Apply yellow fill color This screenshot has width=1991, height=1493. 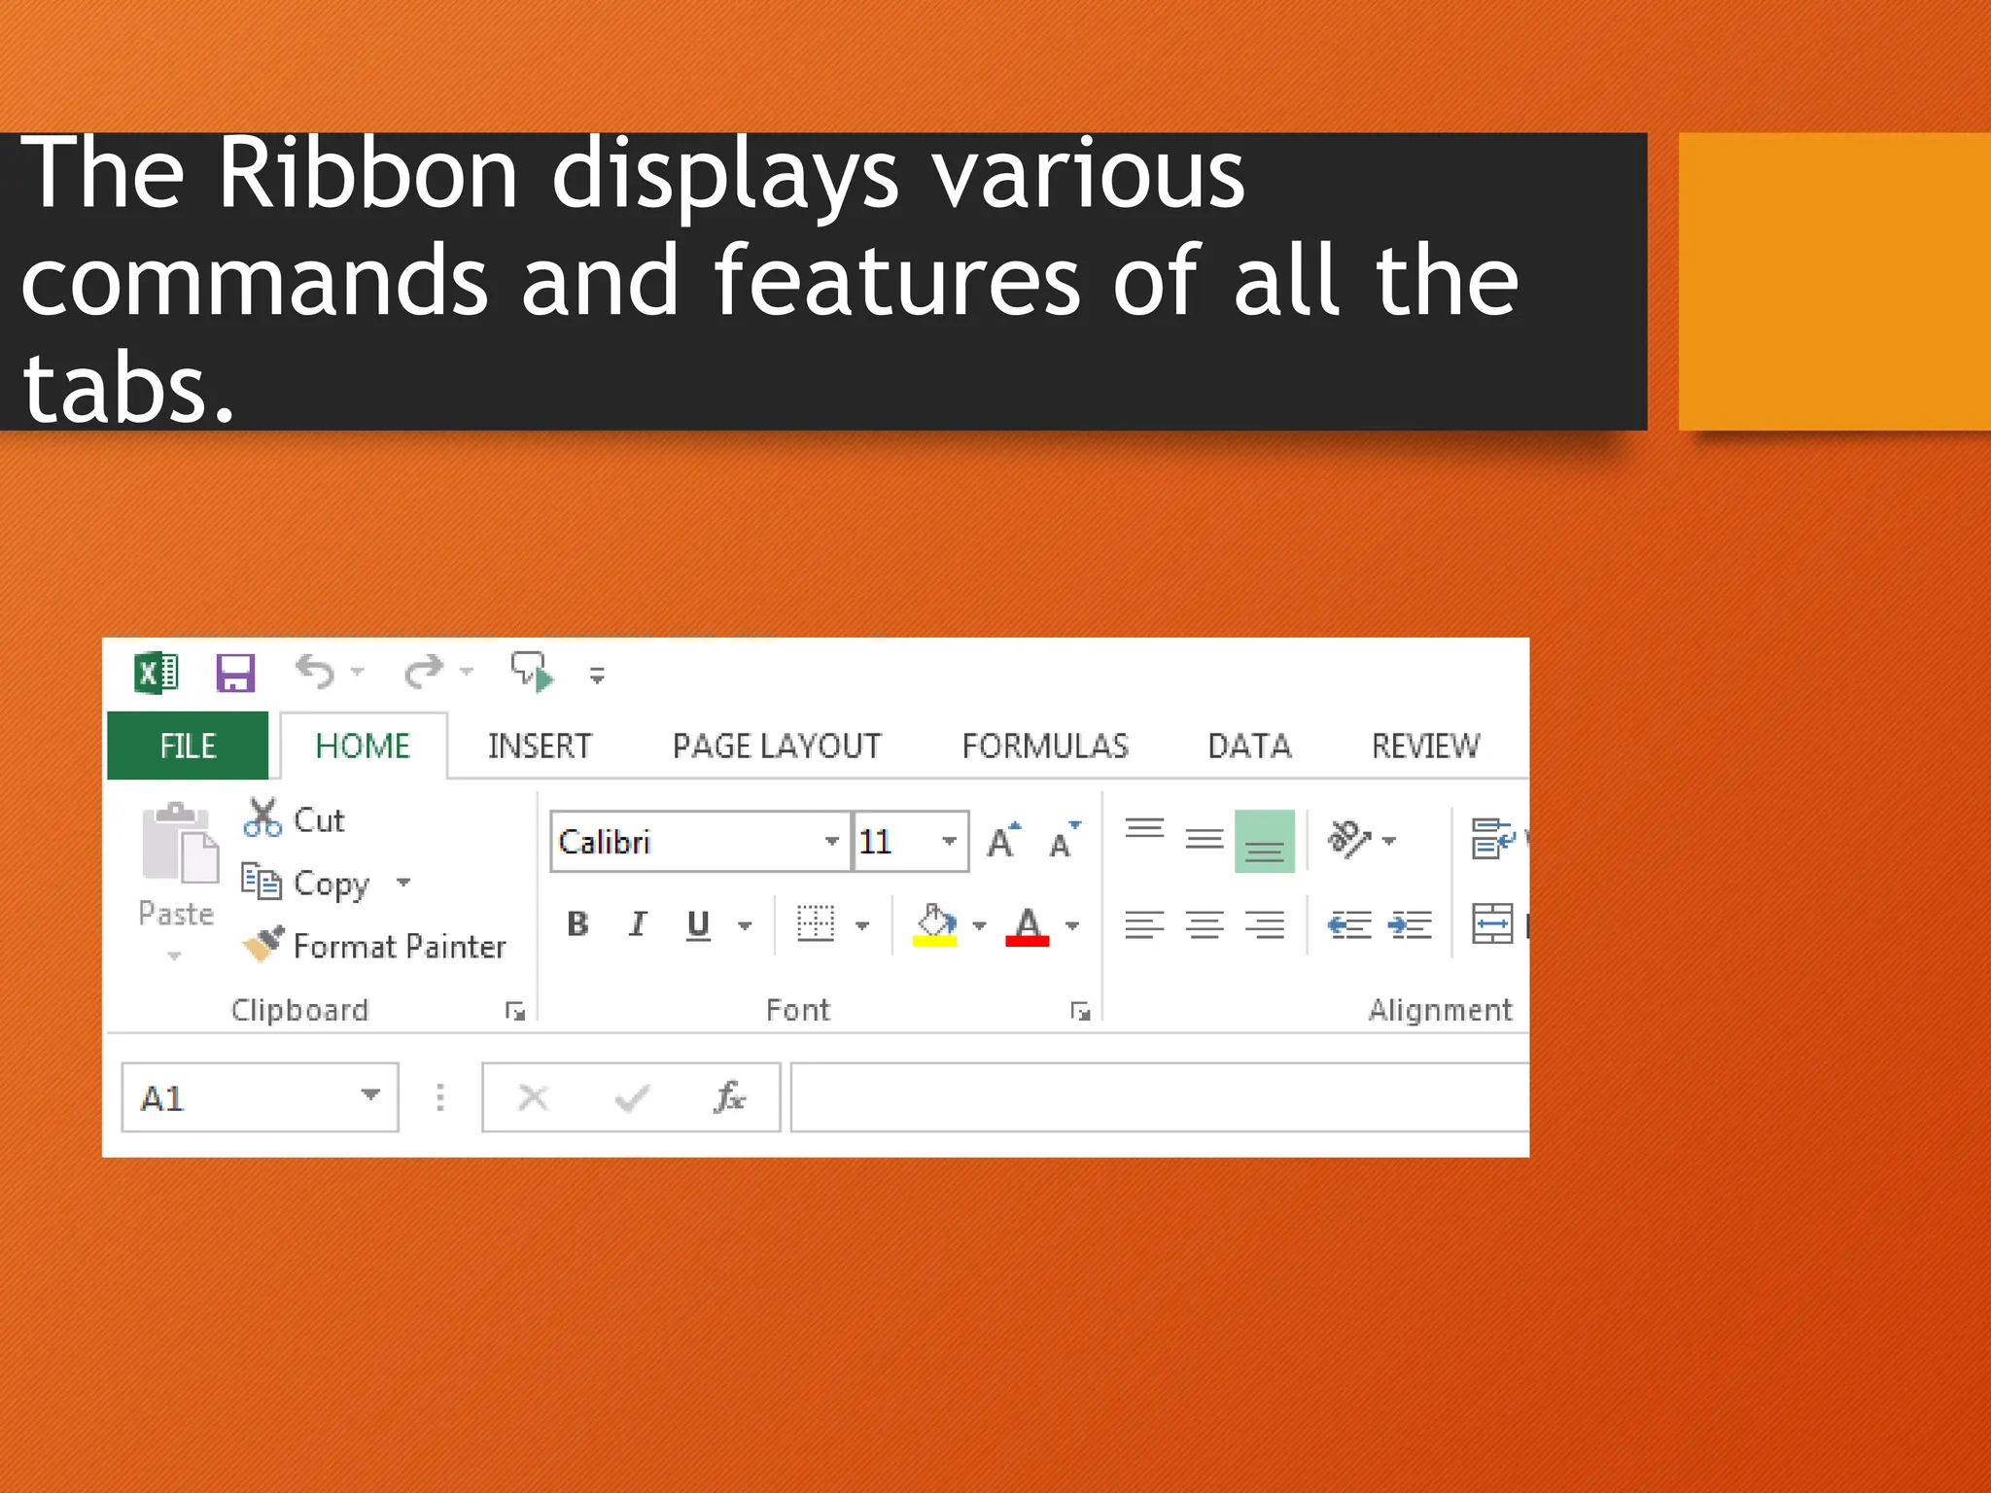[x=935, y=924]
